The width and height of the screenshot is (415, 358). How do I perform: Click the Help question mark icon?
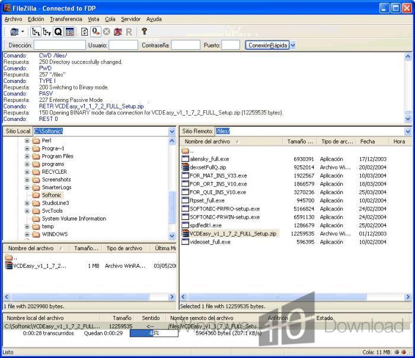pos(144,31)
